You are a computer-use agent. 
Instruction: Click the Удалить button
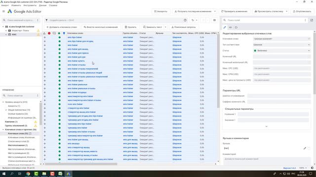[x=130, y=27]
